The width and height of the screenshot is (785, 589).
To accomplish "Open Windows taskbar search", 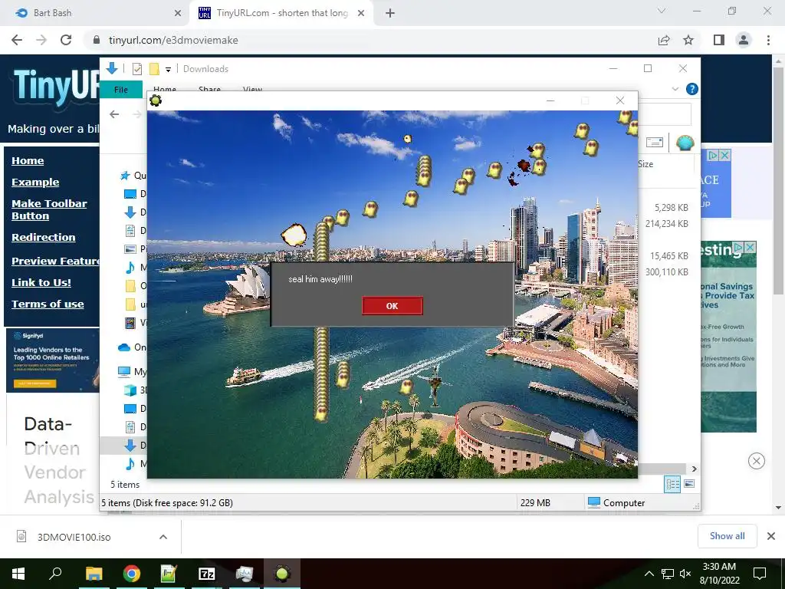I will click(x=55, y=572).
